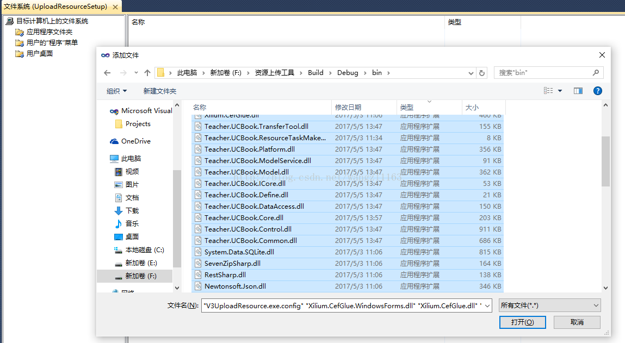Click the forward navigation arrow in dialog
Viewport: 625px width, 343px height.
tap(123, 72)
